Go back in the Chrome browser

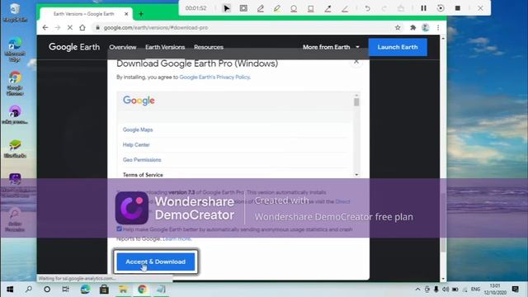point(45,27)
